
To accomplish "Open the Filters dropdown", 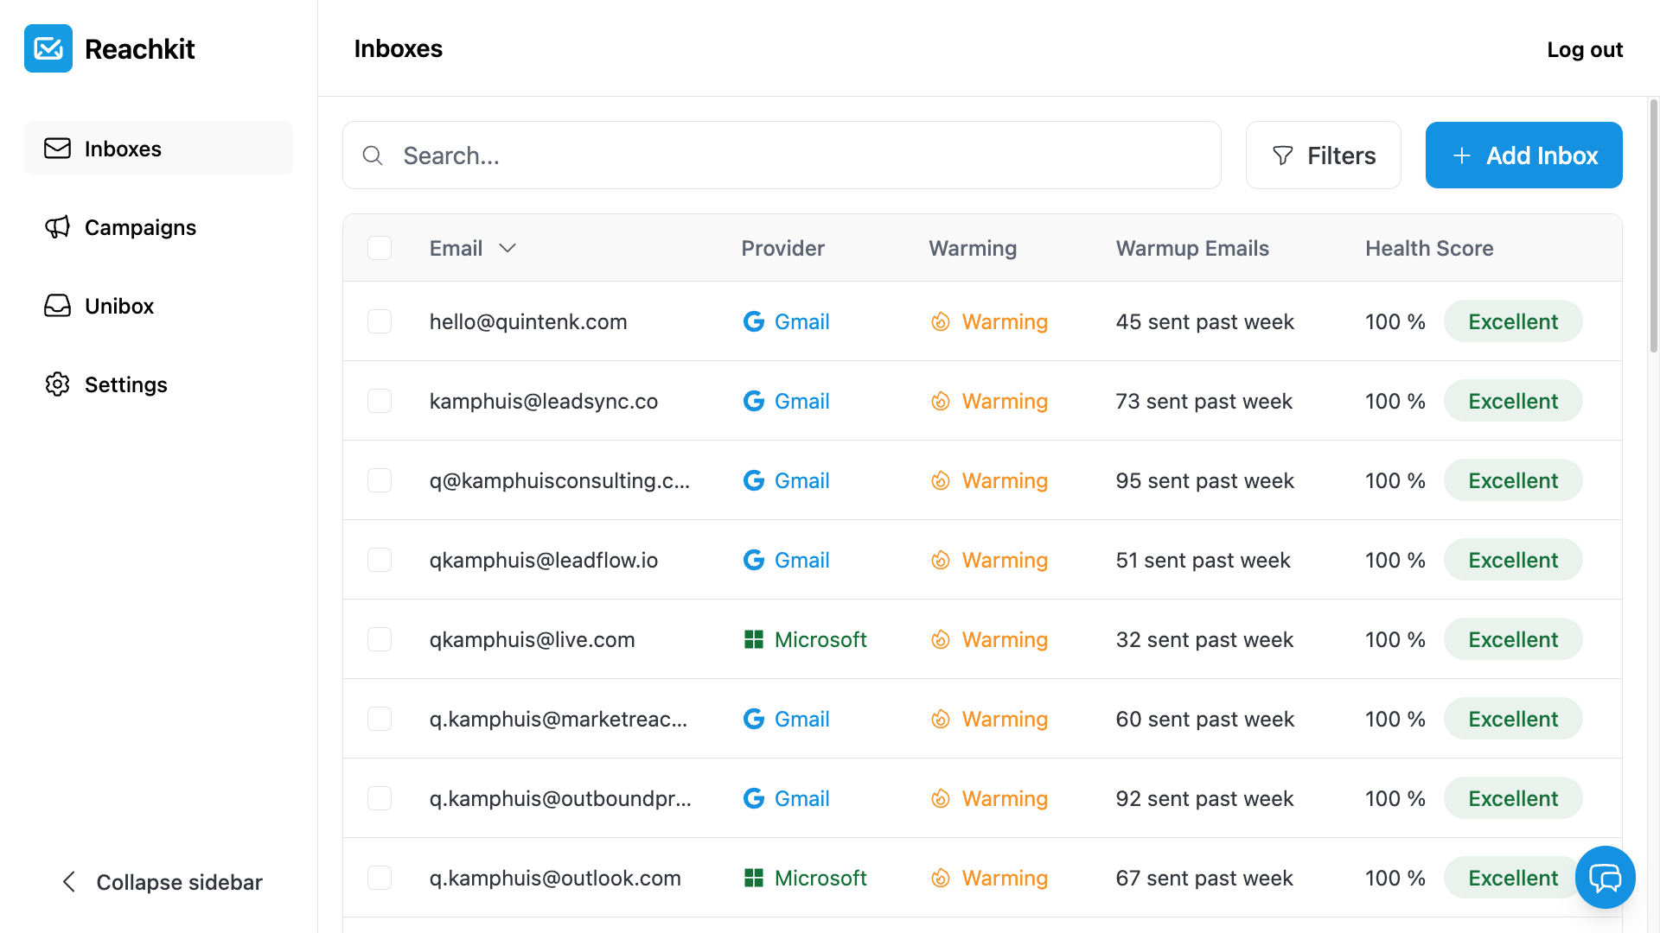I will pyautogui.click(x=1323, y=155).
